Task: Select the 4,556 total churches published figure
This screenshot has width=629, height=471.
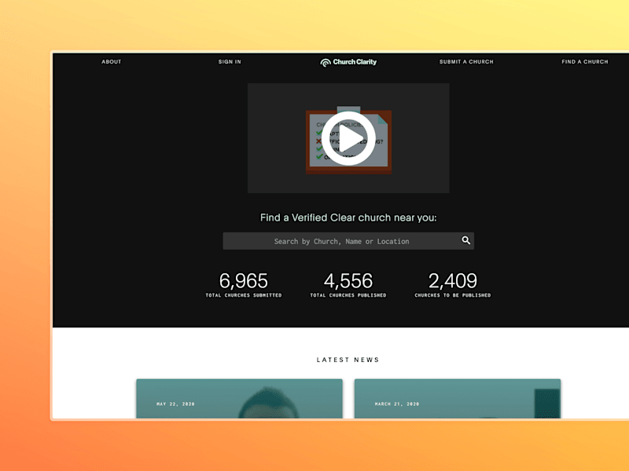Action: click(348, 281)
